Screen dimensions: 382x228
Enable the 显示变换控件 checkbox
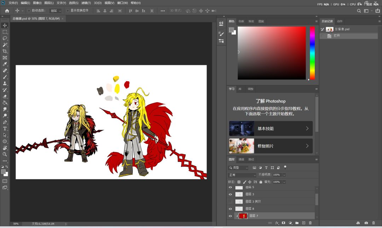click(x=68, y=11)
